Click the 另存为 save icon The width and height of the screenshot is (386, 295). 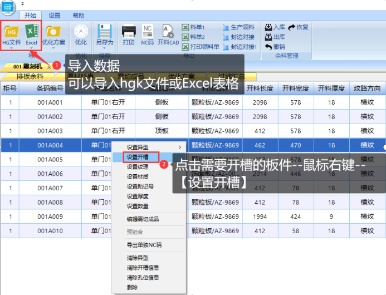pyautogui.click(x=105, y=31)
